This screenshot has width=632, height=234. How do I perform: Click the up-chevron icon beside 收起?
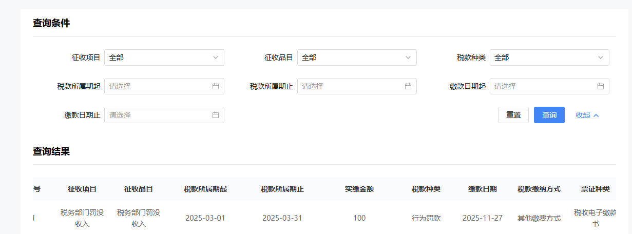click(x=596, y=115)
